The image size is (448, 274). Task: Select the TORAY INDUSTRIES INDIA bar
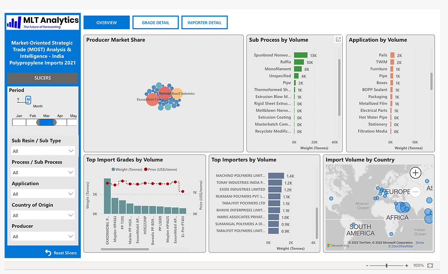(275, 183)
